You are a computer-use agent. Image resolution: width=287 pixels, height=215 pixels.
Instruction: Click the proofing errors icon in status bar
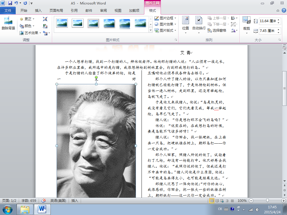tap(43, 200)
